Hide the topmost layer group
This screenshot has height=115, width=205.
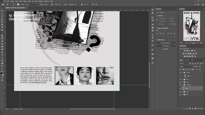click(180, 73)
